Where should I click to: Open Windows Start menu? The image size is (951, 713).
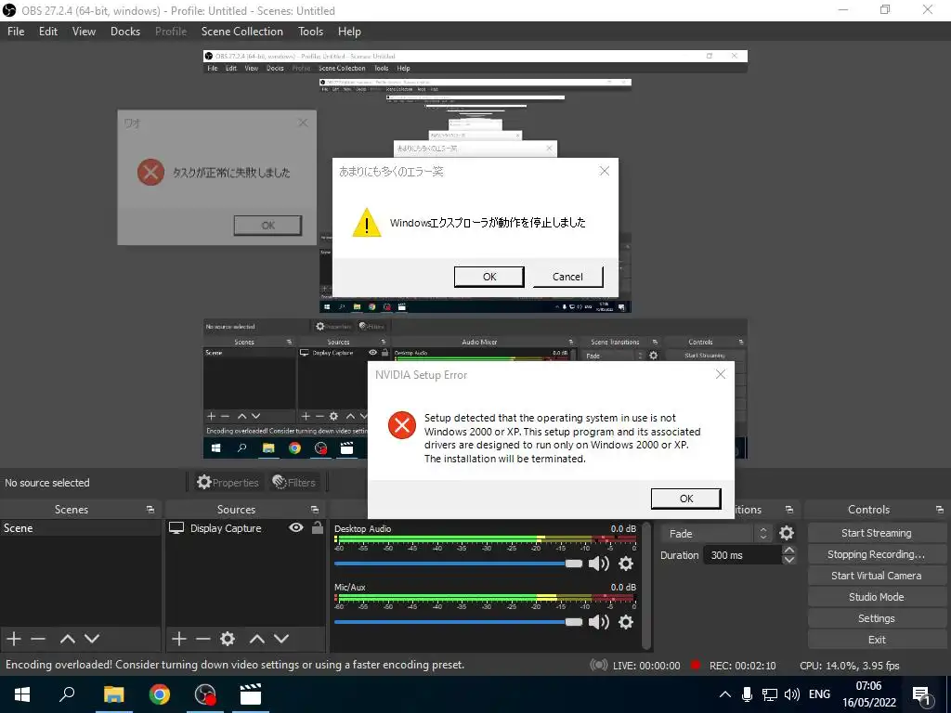pyautogui.click(x=22, y=694)
